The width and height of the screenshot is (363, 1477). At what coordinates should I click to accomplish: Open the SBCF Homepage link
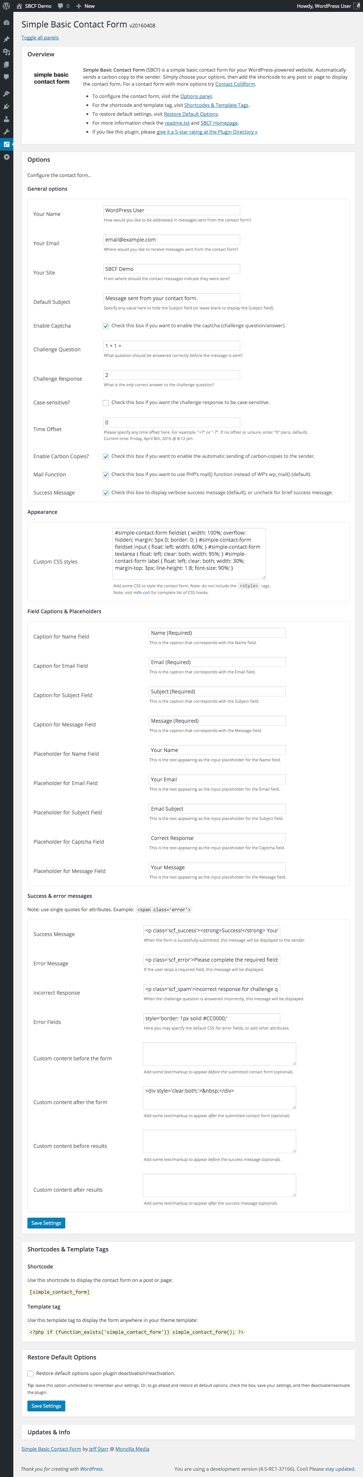[x=219, y=123]
